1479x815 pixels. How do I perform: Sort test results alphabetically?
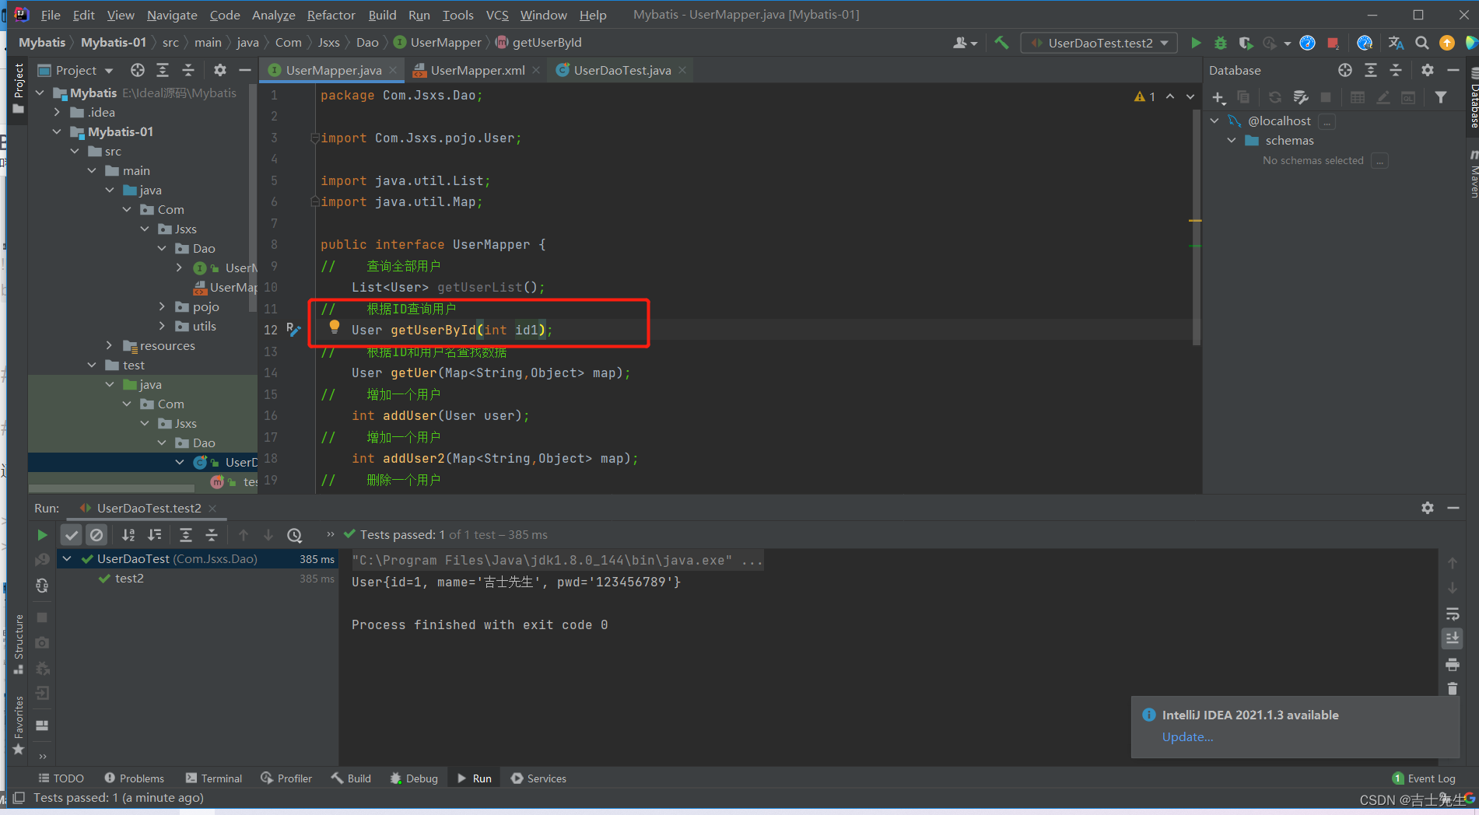coord(128,535)
